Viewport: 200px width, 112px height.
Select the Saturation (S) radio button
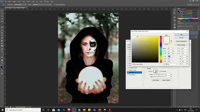coord(164,51)
